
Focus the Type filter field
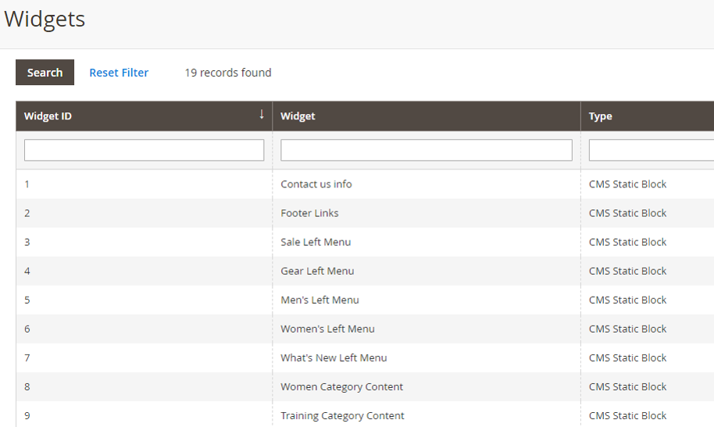[x=652, y=150]
